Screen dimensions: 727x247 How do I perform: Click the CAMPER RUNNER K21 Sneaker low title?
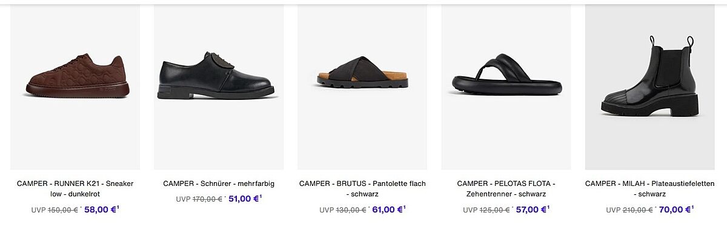(75, 188)
